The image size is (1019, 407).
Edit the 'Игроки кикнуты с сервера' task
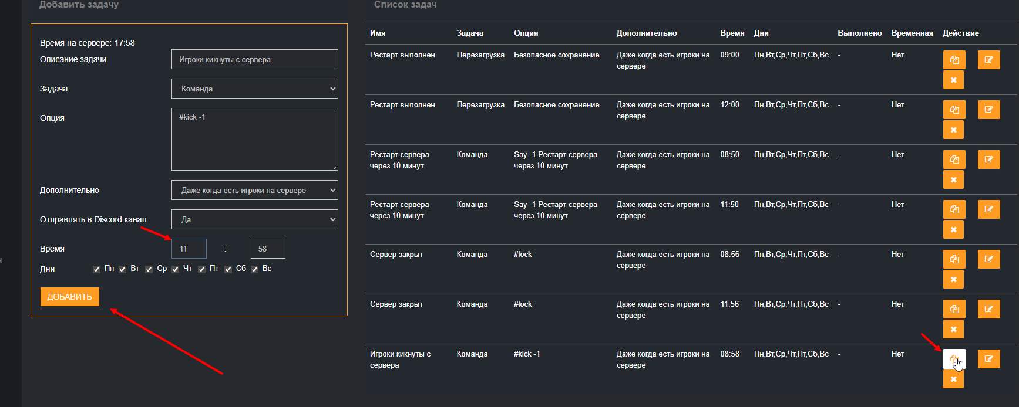(x=988, y=359)
